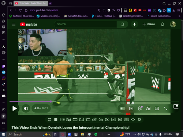Seek on the video progress bar

94,102
